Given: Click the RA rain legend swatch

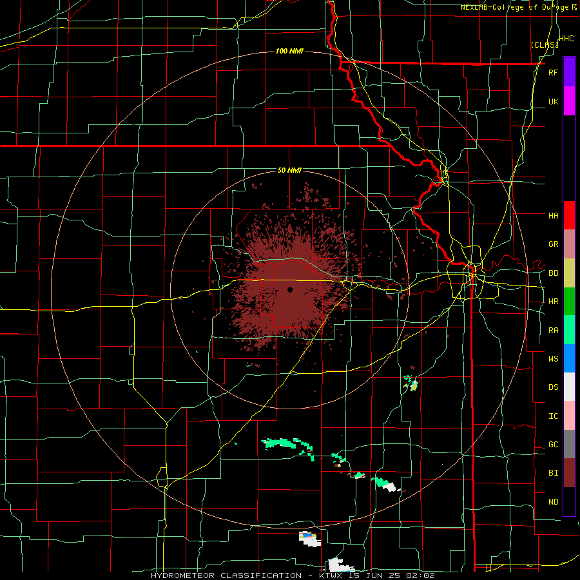Looking at the screenshot, I should click(569, 330).
